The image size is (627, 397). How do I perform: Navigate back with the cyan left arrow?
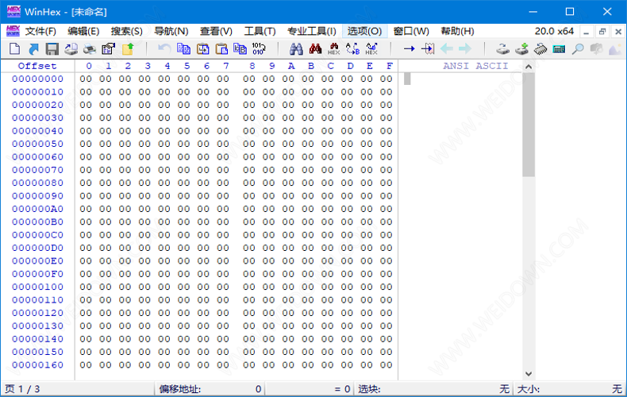pos(446,48)
